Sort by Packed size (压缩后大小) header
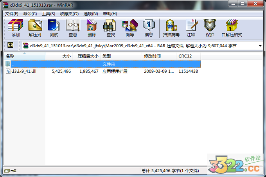The width and height of the screenshot is (266, 177). [86, 56]
